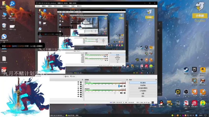Select the YY图片1.jpg file on the real desktop
Screen dimensions: 209x117
(12, 27)
